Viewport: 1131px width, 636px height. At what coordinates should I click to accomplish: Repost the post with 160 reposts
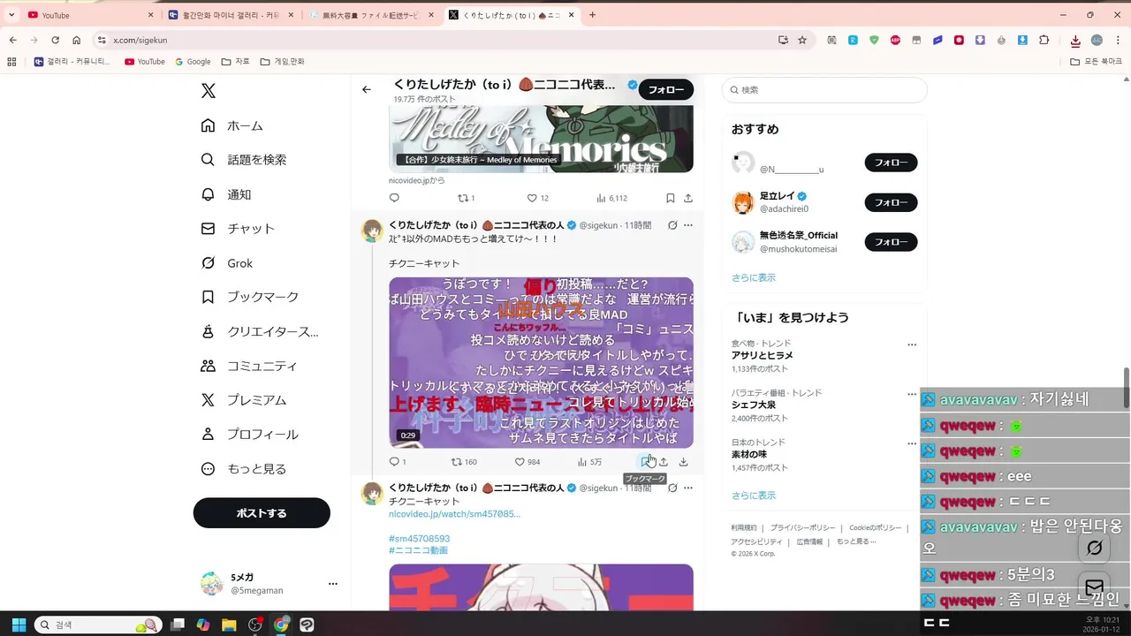pyautogui.click(x=464, y=462)
